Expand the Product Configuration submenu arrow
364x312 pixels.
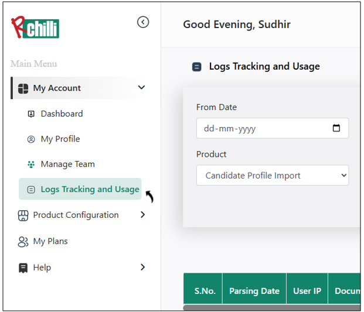(x=142, y=215)
